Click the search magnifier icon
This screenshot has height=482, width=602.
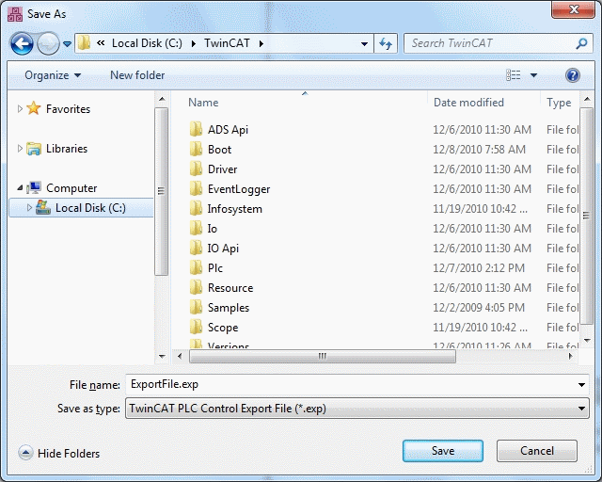pos(581,43)
